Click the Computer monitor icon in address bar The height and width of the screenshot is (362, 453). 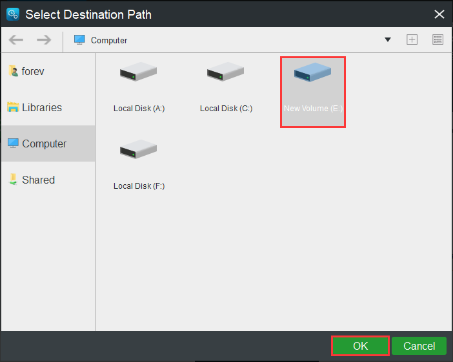tap(79, 40)
